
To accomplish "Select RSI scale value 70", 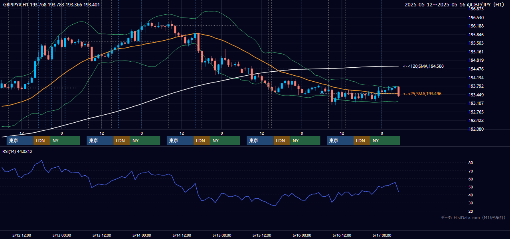I will (x=470, y=171).
